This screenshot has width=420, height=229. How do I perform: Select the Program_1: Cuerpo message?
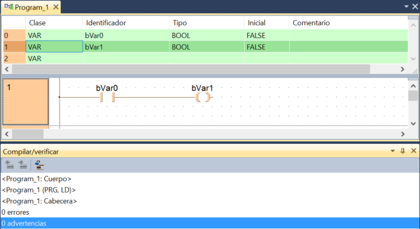tap(36, 179)
